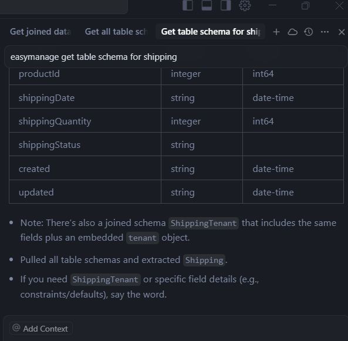Switch to the 'Get joined data' chat tab
This screenshot has width=348, height=341.
coord(40,32)
